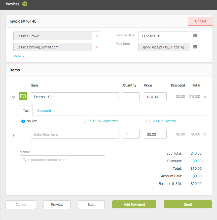
Task: Click the Unpaid status badge
Action: 200,21
